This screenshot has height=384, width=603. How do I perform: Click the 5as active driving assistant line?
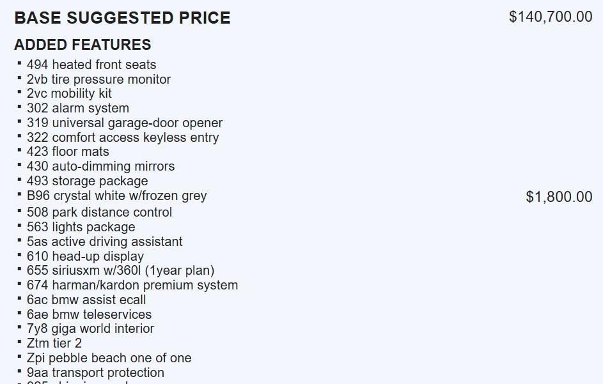(105, 242)
